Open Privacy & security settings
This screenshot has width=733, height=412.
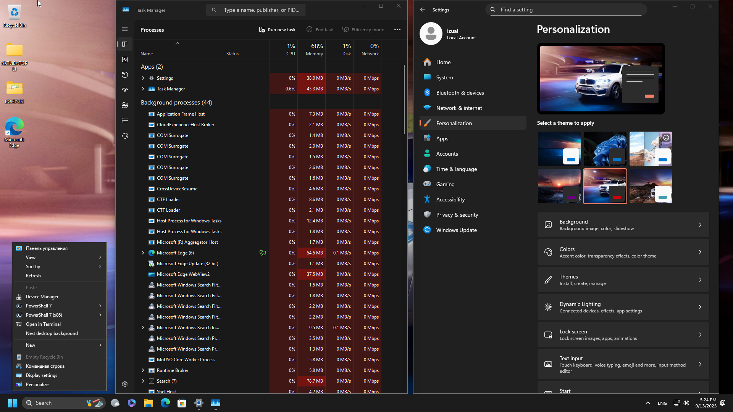click(473, 215)
